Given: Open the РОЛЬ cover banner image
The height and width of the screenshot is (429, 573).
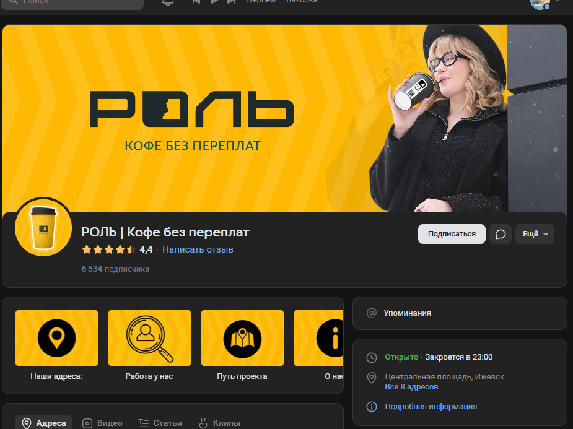Looking at the screenshot, I should point(285,118).
